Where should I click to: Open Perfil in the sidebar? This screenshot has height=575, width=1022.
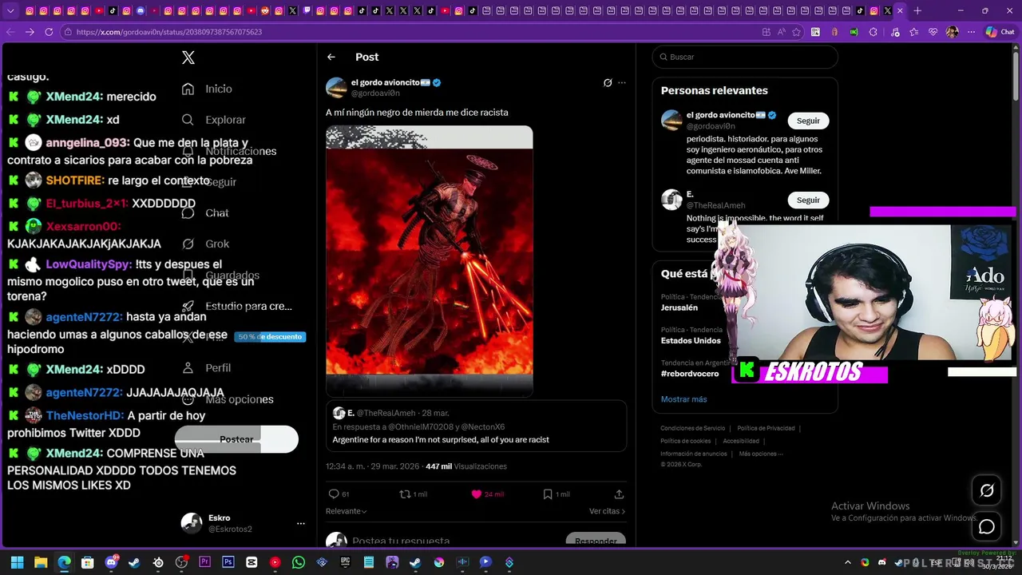tap(206, 368)
